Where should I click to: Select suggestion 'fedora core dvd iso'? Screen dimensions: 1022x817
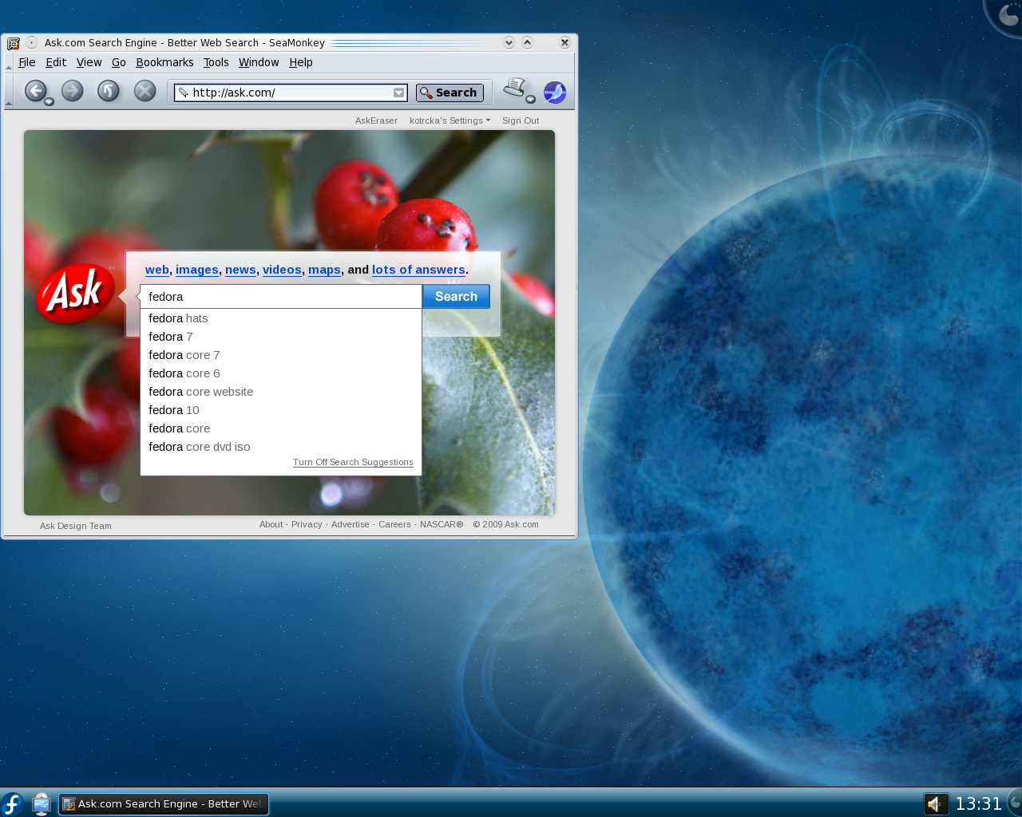coord(281,447)
